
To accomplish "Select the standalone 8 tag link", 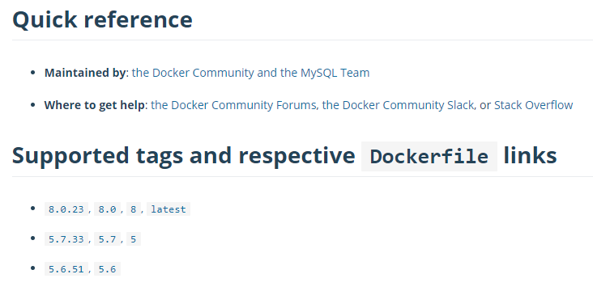I will click(134, 209).
